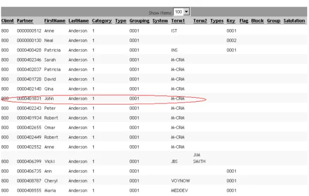This screenshot has width=309, height=196.
Task: Click Term1 value MEDDEV
Action: pos(179,190)
